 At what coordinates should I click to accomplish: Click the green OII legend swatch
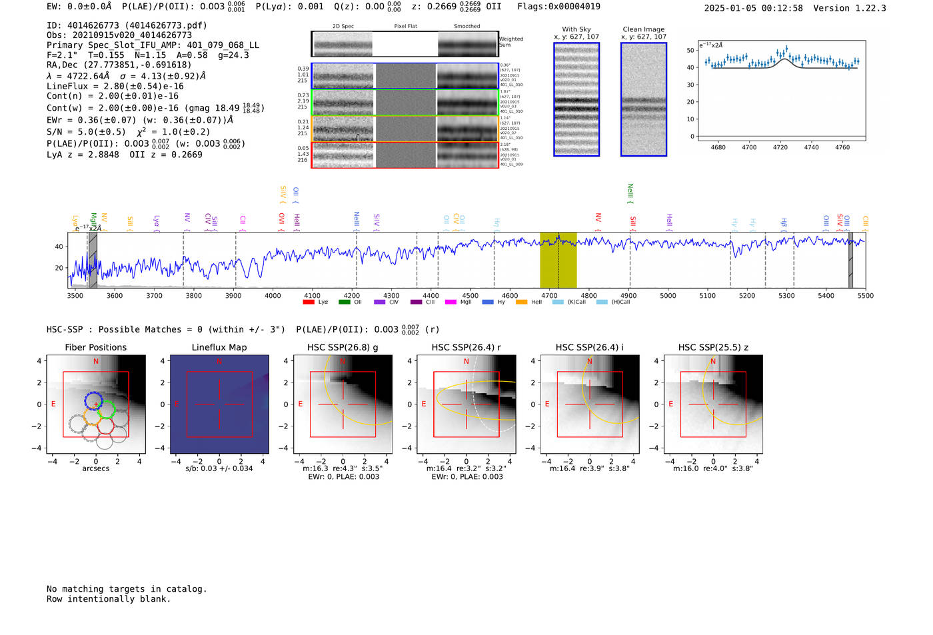pyautogui.click(x=344, y=302)
